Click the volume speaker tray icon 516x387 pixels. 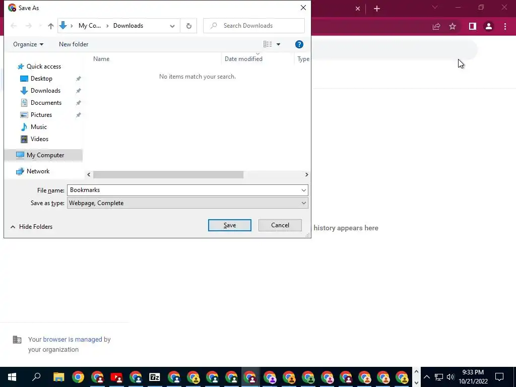(450, 377)
